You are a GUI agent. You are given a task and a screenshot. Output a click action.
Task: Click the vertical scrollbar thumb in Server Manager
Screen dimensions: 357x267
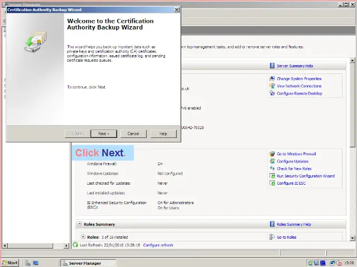click(x=352, y=105)
